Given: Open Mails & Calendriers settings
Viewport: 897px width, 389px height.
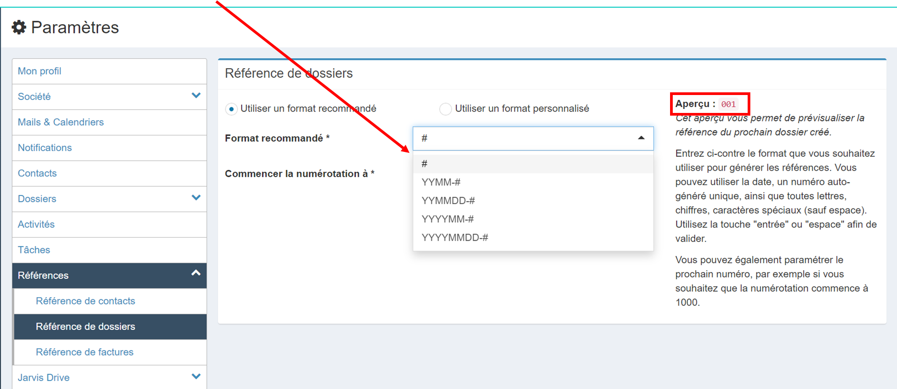Looking at the screenshot, I should tap(61, 122).
